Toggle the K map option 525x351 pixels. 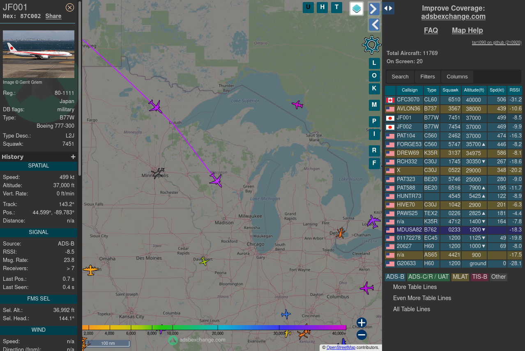click(374, 88)
